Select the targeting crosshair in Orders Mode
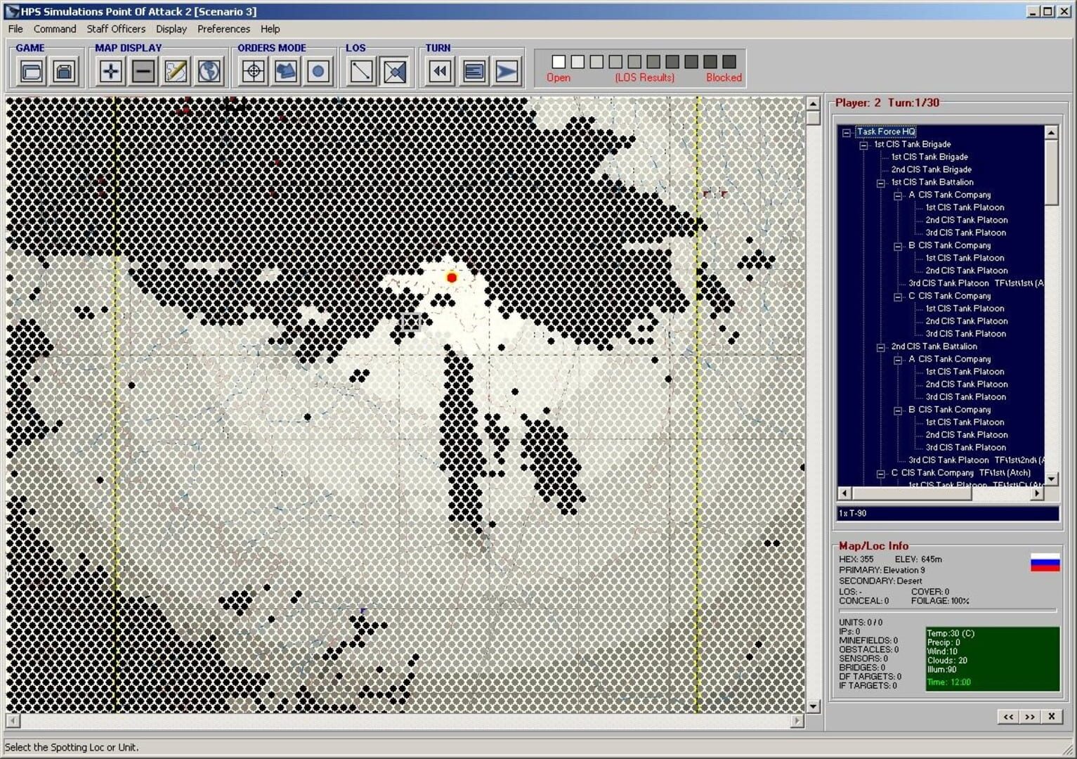The height and width of the screenshot is (759, 1077). click(254, 70)
